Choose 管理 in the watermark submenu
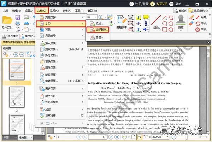Screen dimensions: 212x142 [98, 37]
